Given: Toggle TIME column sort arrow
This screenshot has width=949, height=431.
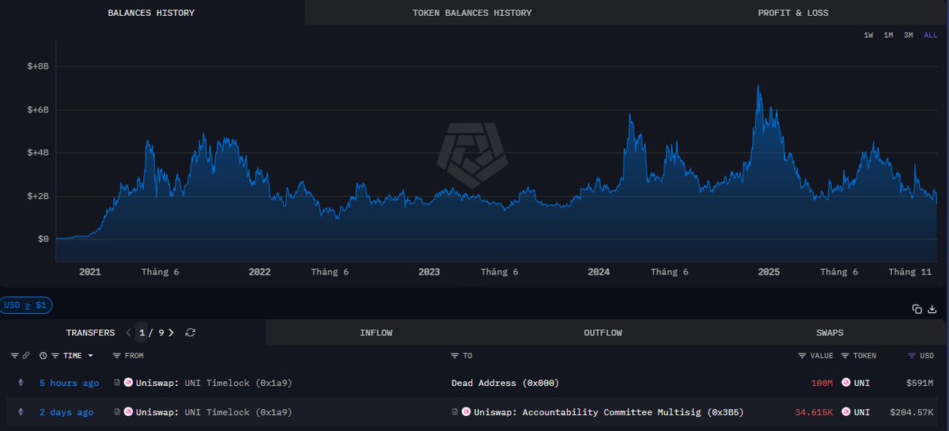Looking at the screenshot, I should [89, 356].
